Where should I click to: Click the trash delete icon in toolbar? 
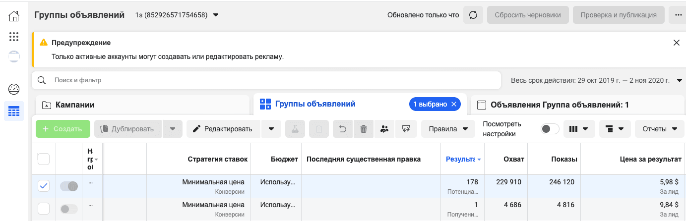(x=364, y=129)
